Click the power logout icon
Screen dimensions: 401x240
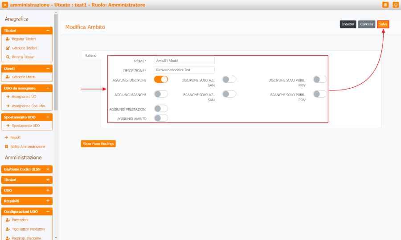[x=395, y=4]
